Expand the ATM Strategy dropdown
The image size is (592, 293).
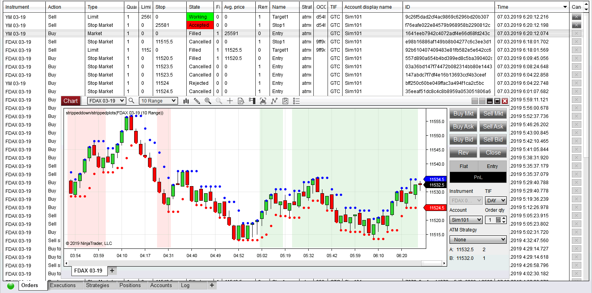click(x=478, y=239)
